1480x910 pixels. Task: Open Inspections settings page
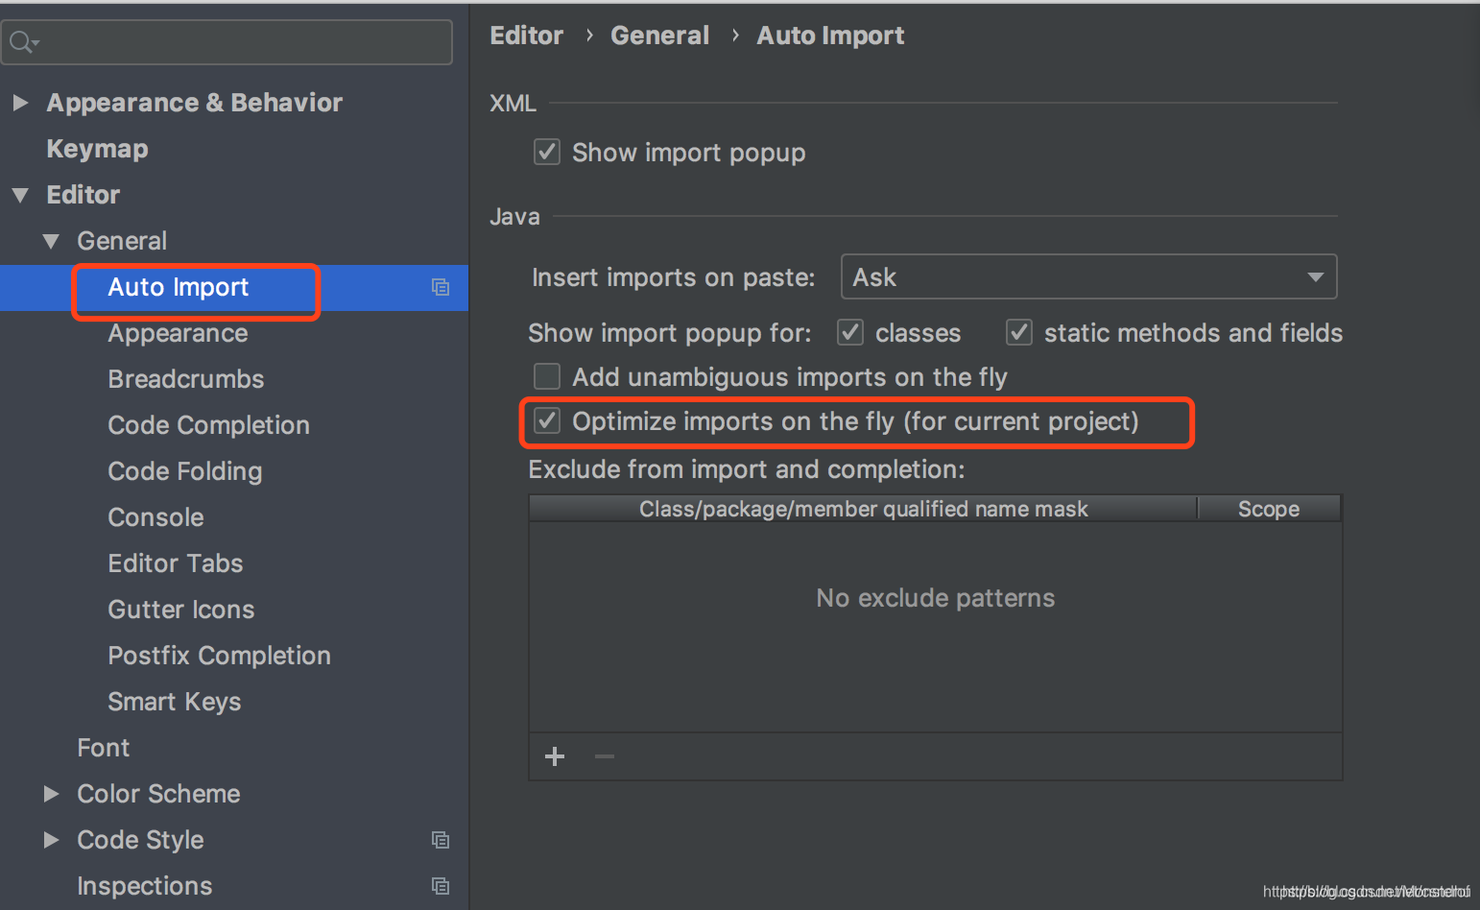144,886
